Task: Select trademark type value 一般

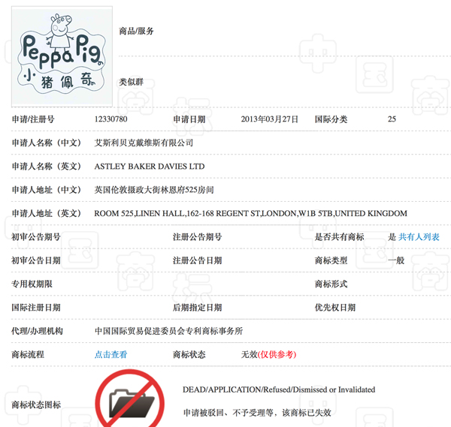Action: click(396, 260)
